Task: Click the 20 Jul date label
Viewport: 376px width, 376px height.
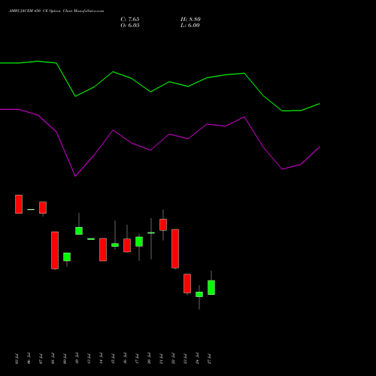Action: (x=149, y=359)
